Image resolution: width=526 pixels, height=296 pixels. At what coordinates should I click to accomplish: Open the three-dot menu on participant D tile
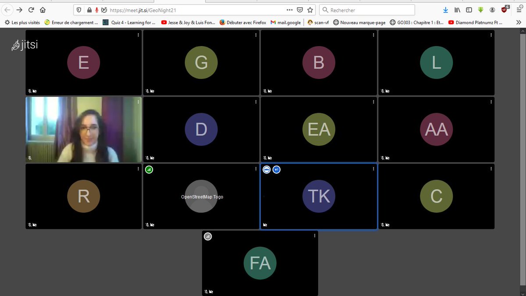tap(256, 102)
